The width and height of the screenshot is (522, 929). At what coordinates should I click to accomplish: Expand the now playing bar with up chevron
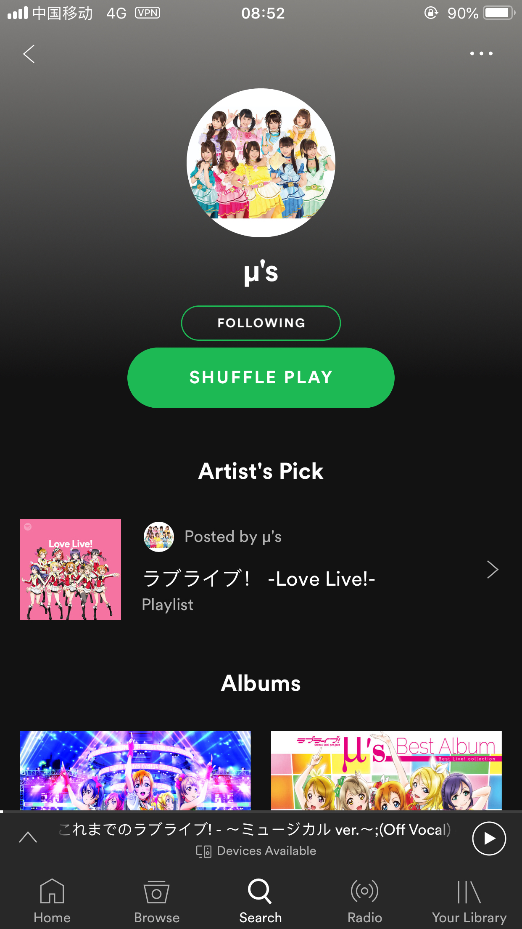point(28,837)
